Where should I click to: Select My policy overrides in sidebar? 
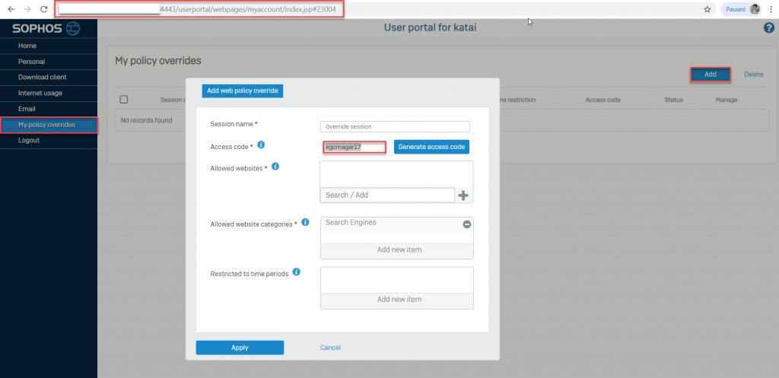[x=49, y=125]
